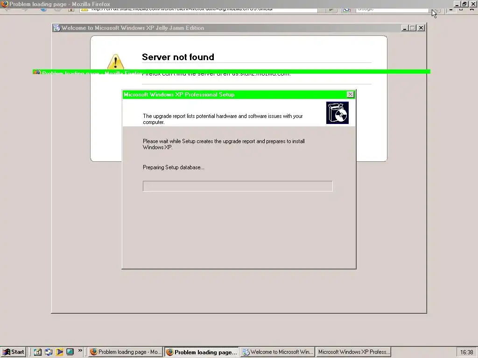Switch to first 'Problem loading page - Mo...' taskbar button

coord(126,352)
